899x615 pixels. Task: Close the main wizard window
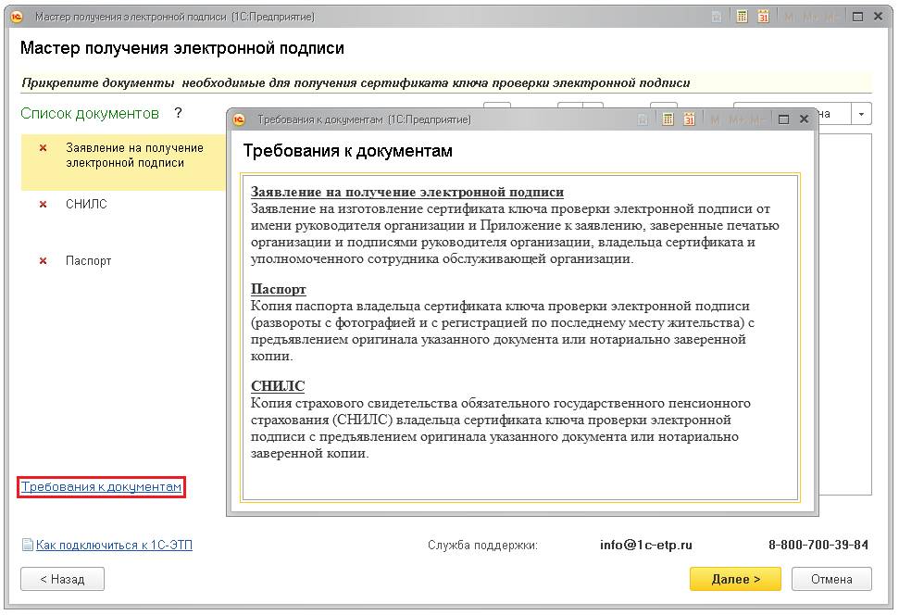click(x=878, y=17)
